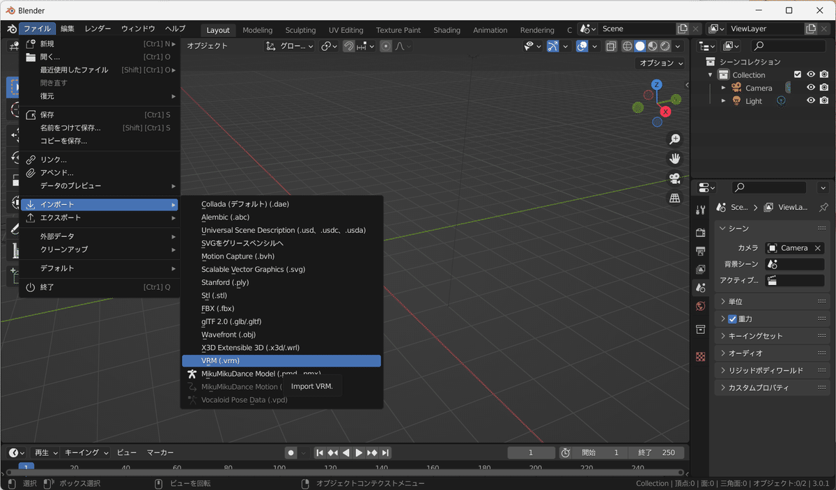The height and width of the screenshot is (490, 836).
Task: Open the View Layer properties tab icon
Action: click(x=701, y=269)
